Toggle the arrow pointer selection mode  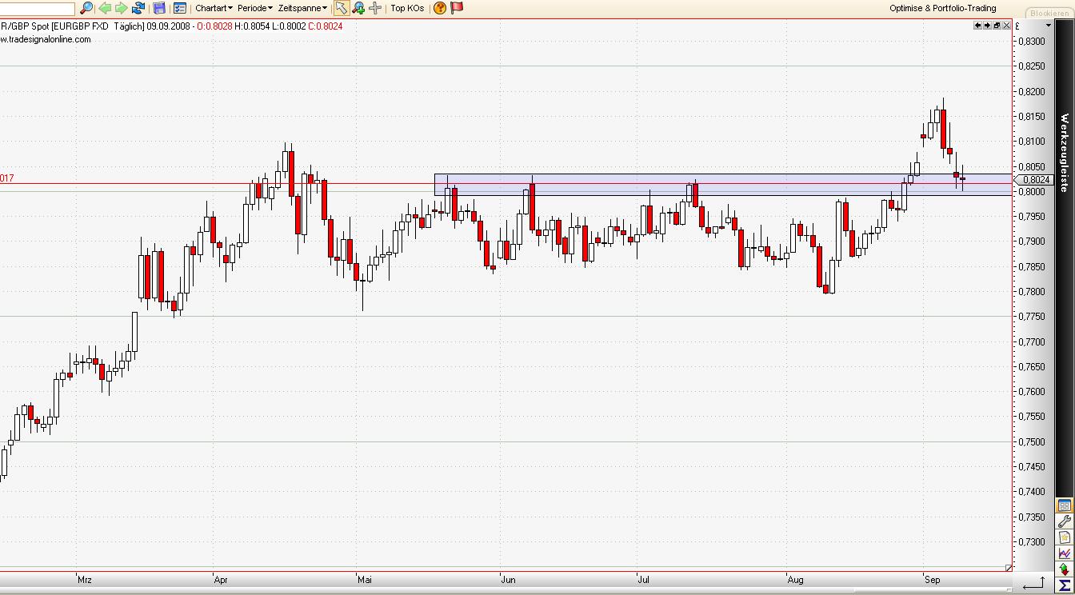(x=342, y=8)
